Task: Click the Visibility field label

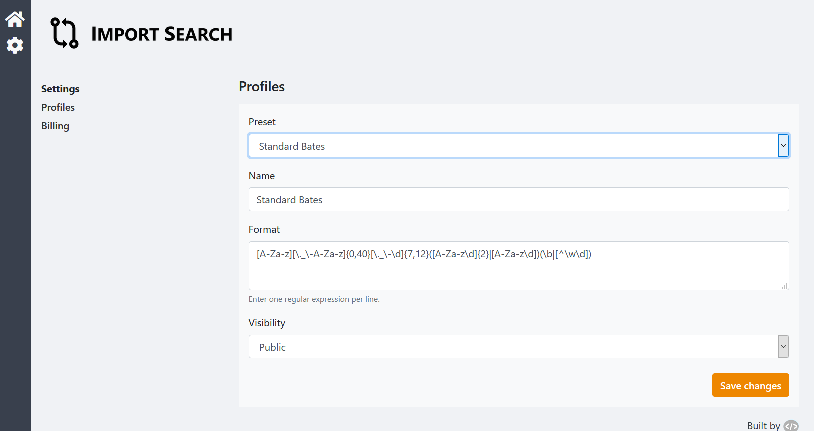Action: point(267,323)
